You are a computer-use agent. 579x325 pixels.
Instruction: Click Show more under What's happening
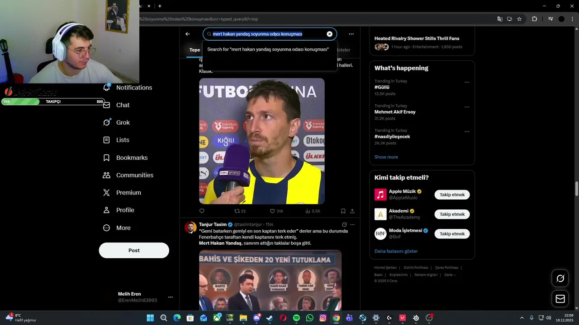coord(386,157)
